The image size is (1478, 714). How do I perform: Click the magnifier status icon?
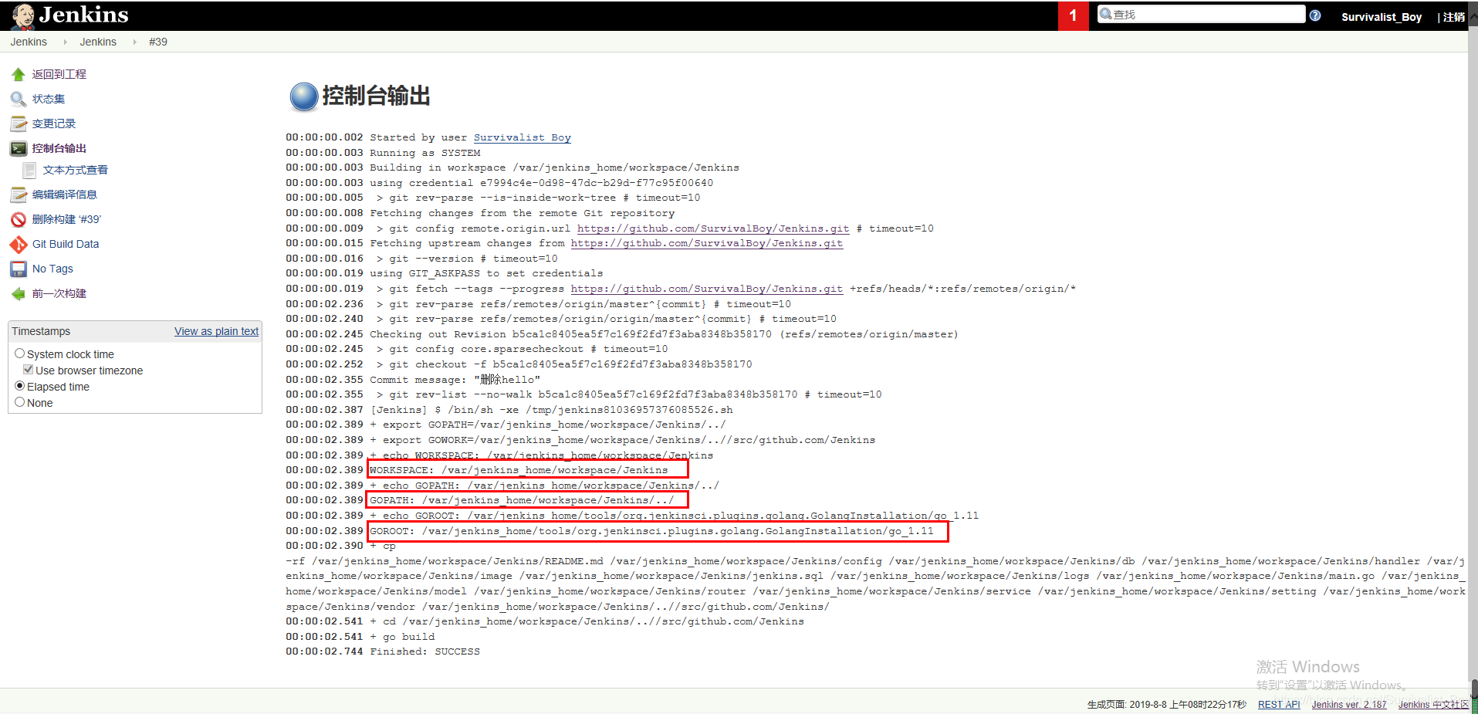tap(19, 99)
